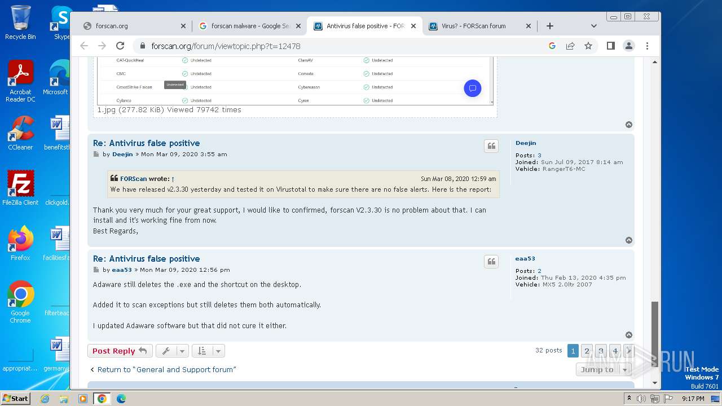This screenshot has width=722, height=406.
Task: Open Chrome three-dot menu
Action: point(647,46)
